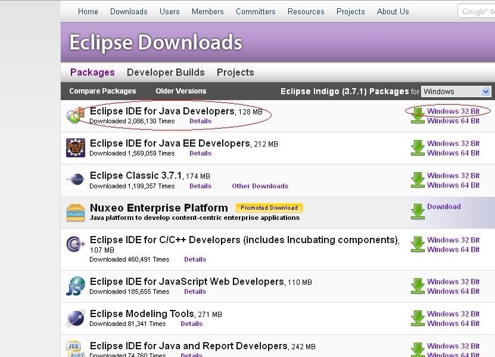This screenshot has width=495, height=357.
Task: Open Details for Java Developers package
Action: click(x=201, y=122)
